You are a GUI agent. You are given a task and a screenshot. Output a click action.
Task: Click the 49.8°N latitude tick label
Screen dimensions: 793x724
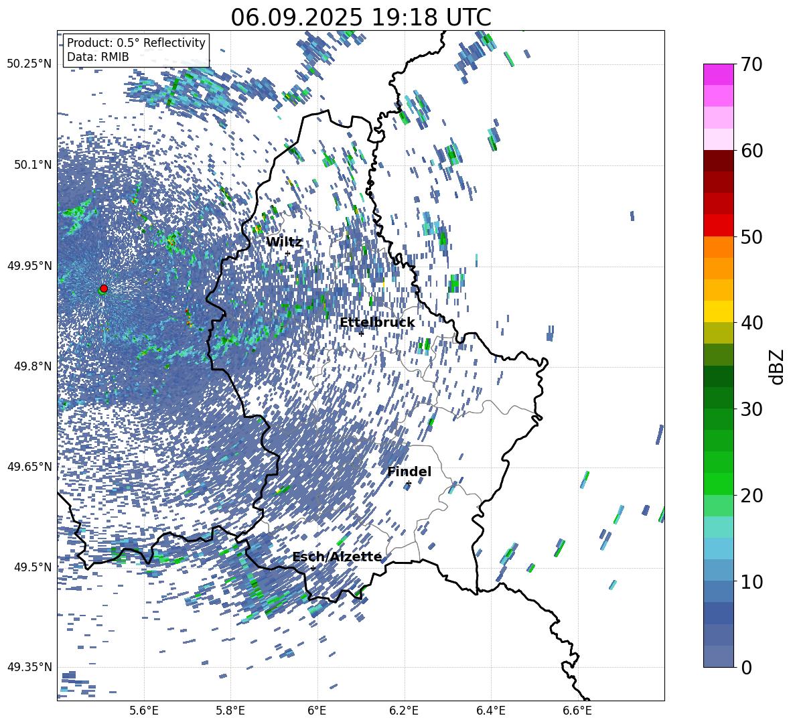tap(32, 366)
